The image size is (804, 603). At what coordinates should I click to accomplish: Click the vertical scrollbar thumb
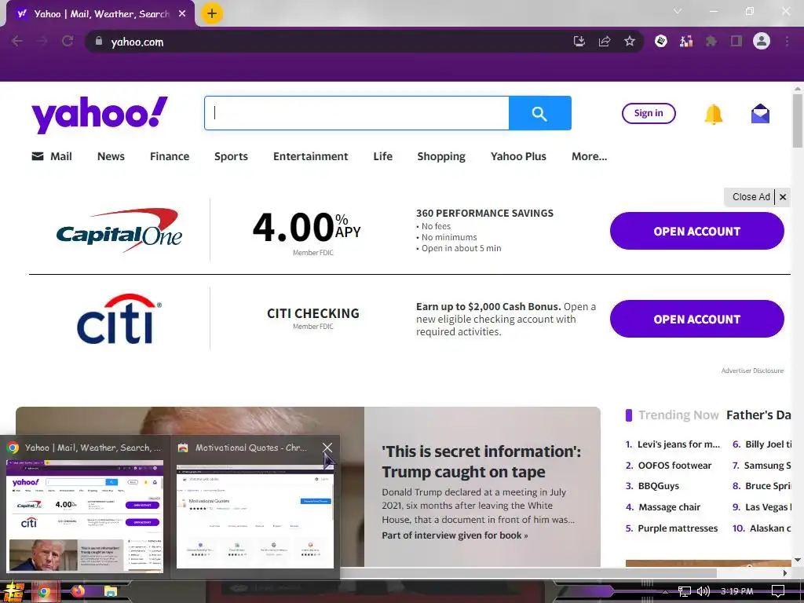point(798,121)
